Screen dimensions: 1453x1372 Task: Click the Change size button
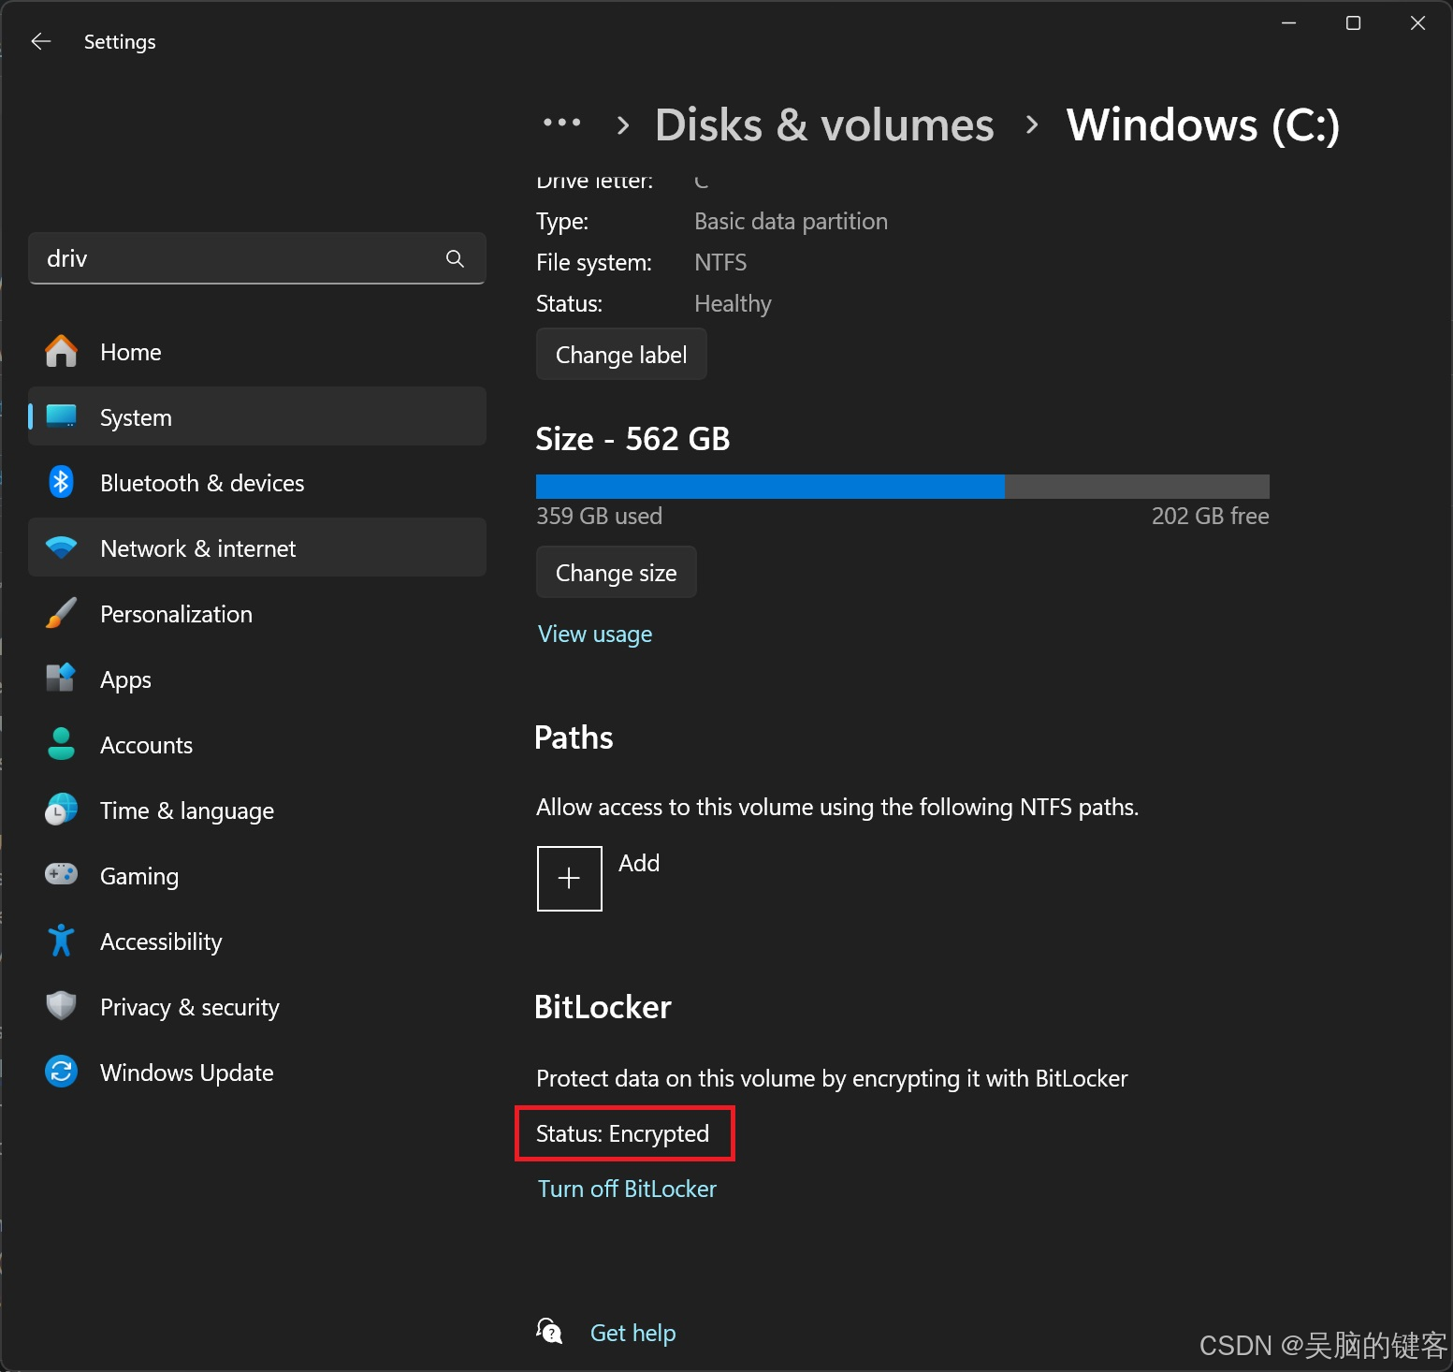[617, 573]
